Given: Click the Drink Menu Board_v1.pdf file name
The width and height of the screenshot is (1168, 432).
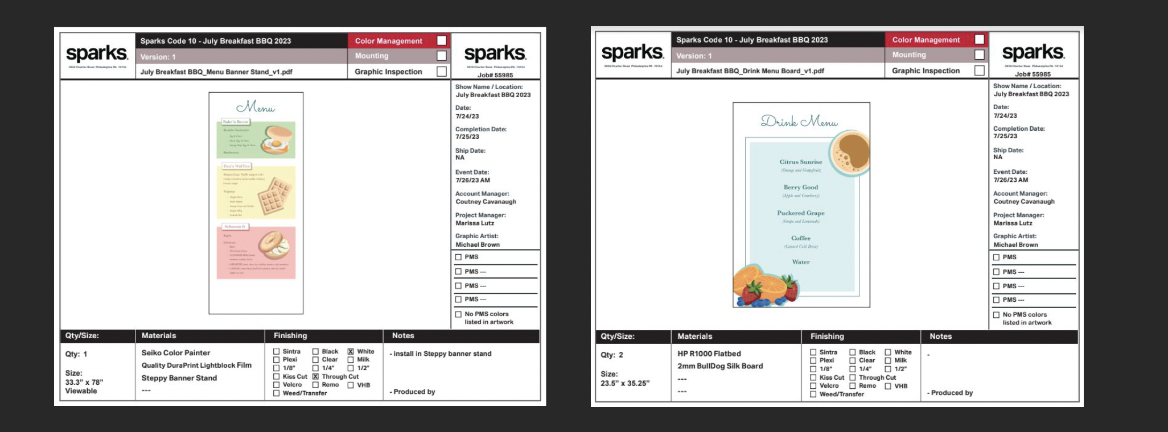Looking at the screenshot, I should pos(750,71).
